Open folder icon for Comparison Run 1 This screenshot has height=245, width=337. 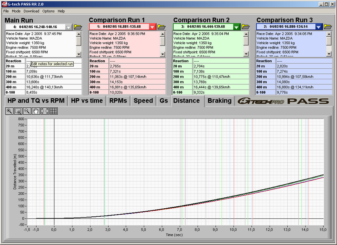pos(161,27)
